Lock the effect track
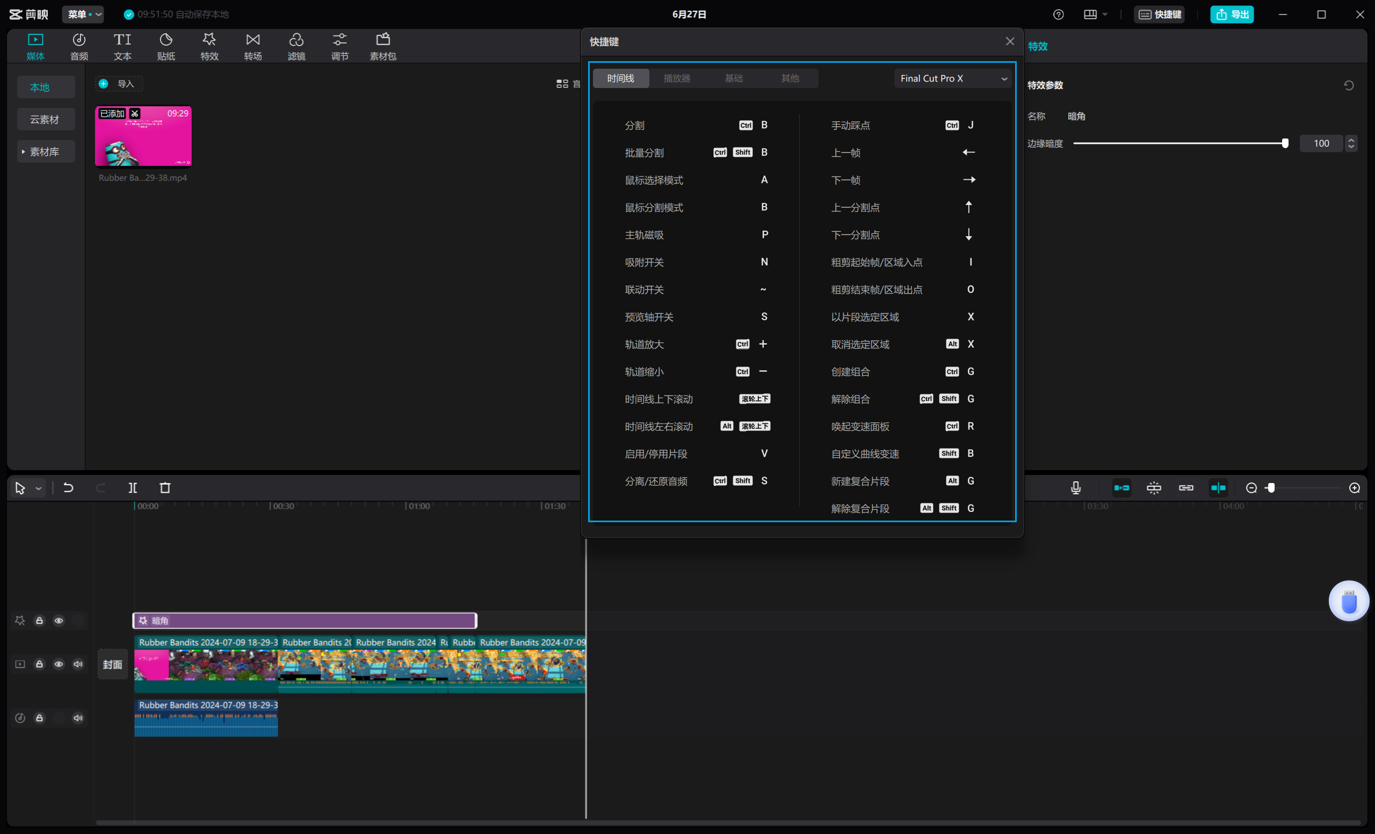The image size is (1375, 834). click(x=39, y=620)
